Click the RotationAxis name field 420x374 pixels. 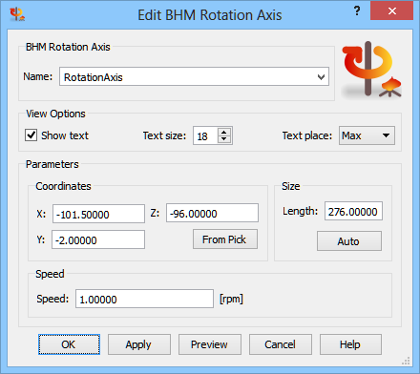pos(194,76)
